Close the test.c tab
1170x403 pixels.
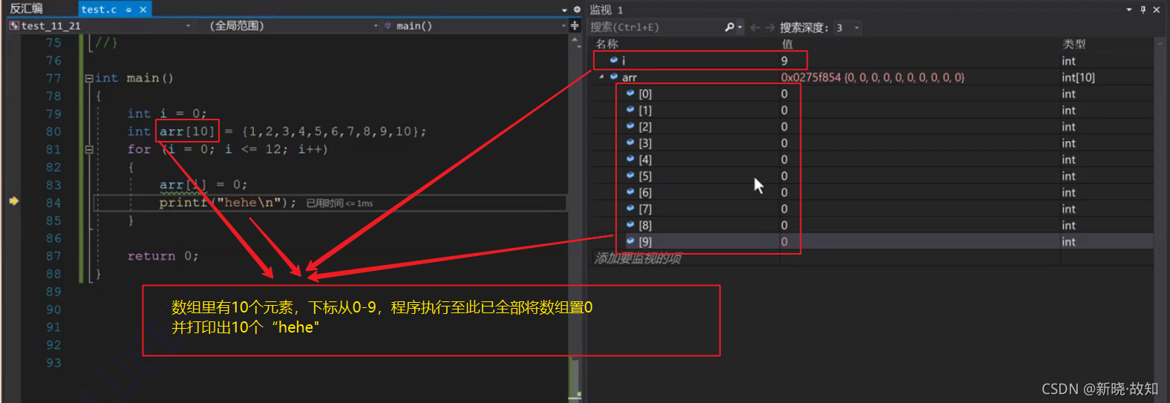click(x=143, y=9)
